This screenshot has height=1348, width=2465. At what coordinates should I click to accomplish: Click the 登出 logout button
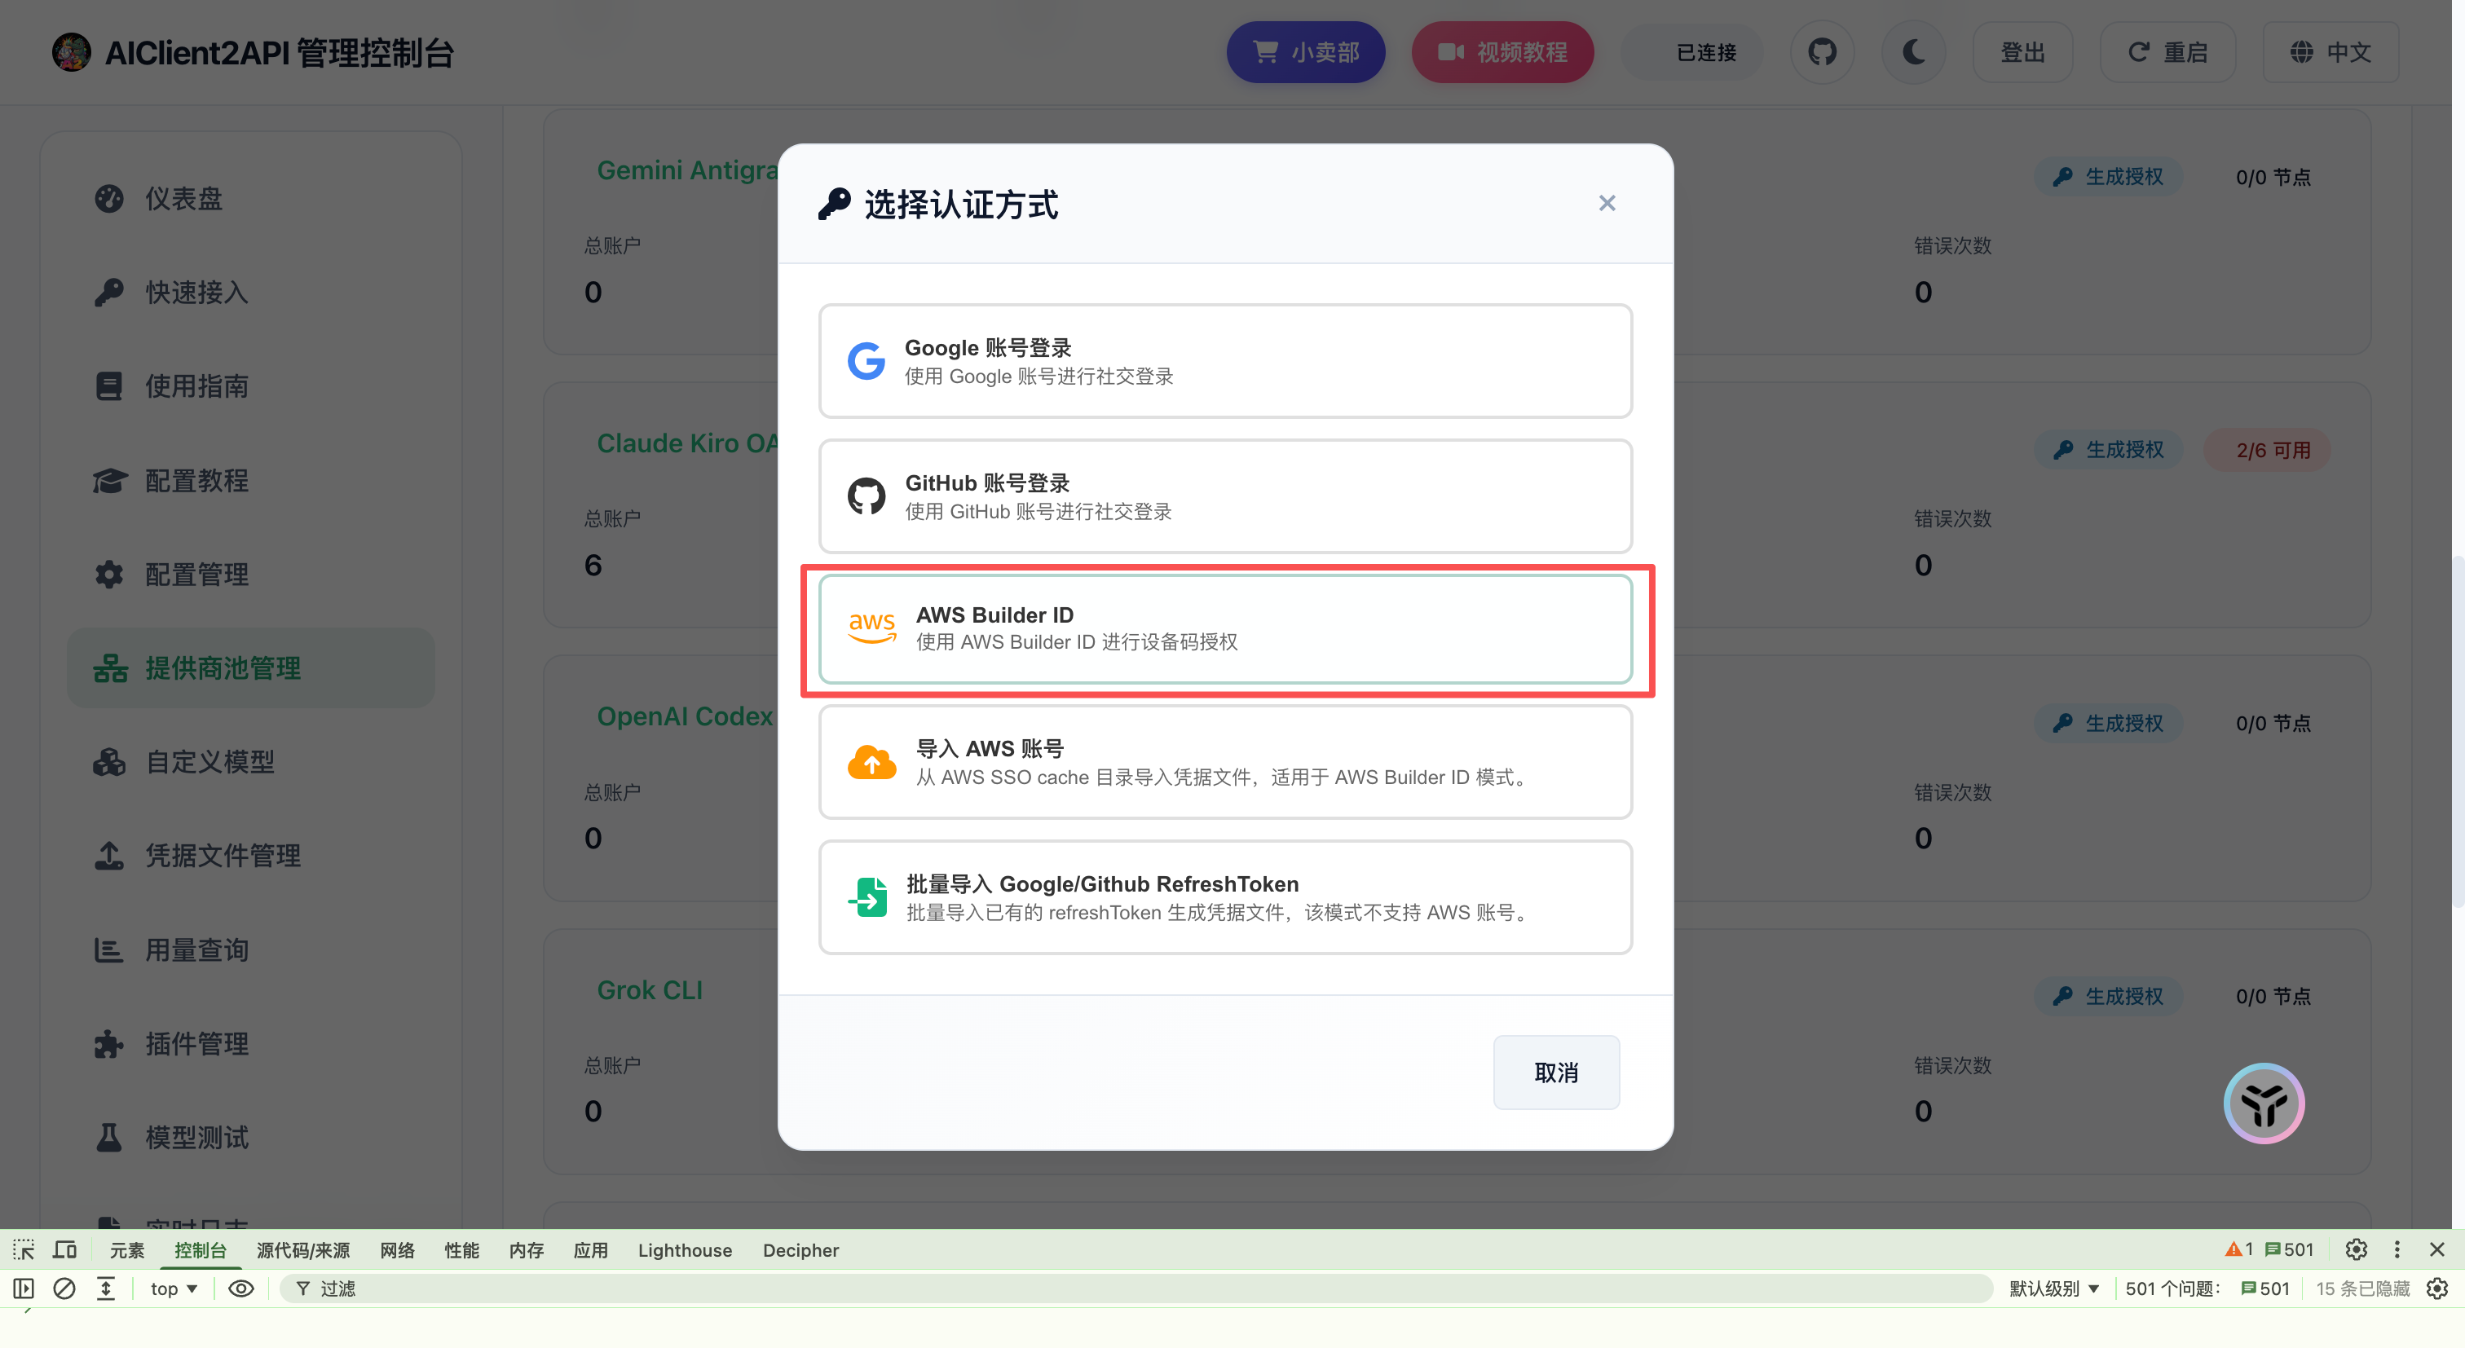click(2022, 51)
